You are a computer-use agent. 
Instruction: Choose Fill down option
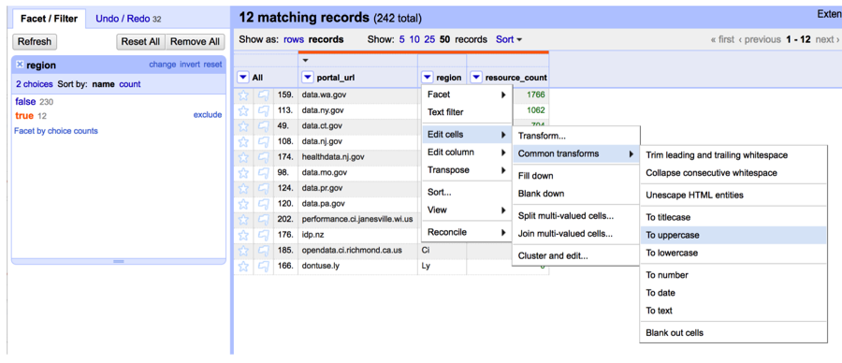[575, 176]
